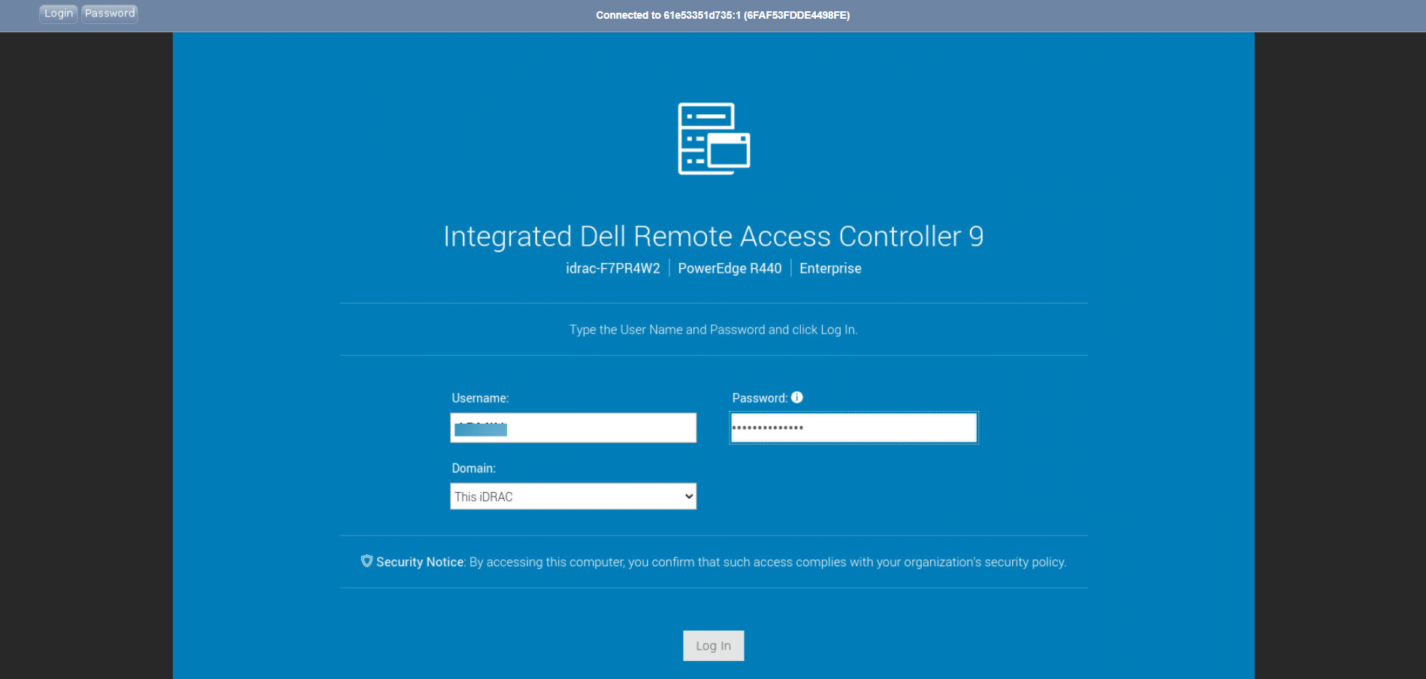Open the Domain dropdown arrow
Viewport: 1426px width, 679px height.
click(688, 496)
